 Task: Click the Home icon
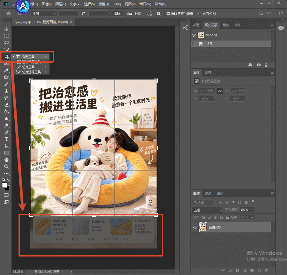(8, 13)
